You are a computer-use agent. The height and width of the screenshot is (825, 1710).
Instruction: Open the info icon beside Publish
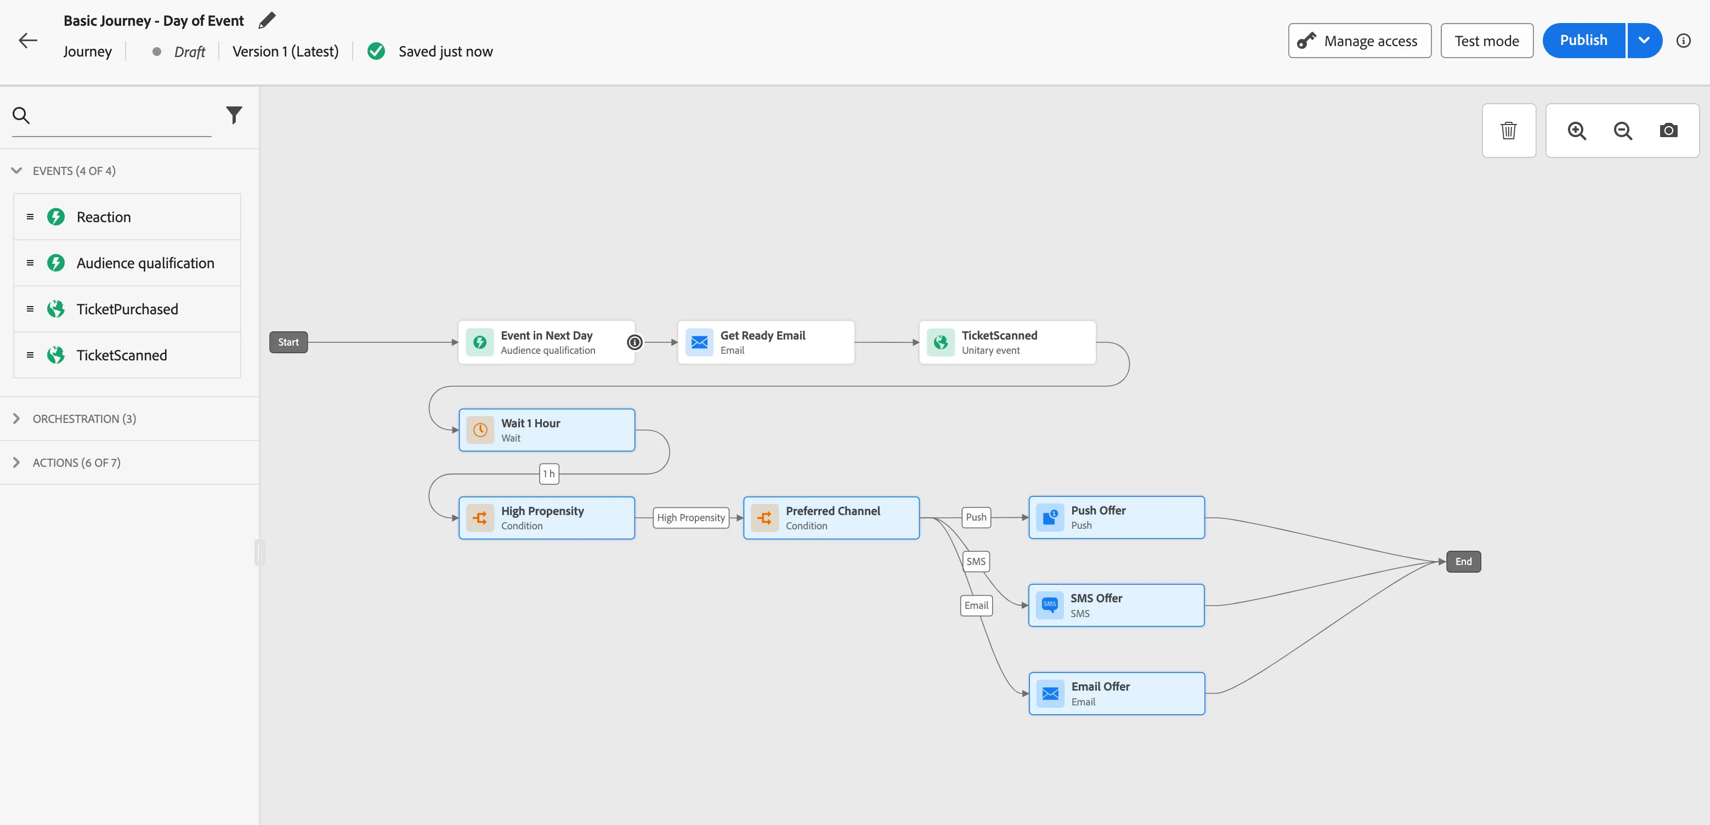[x=1683, y=41]
